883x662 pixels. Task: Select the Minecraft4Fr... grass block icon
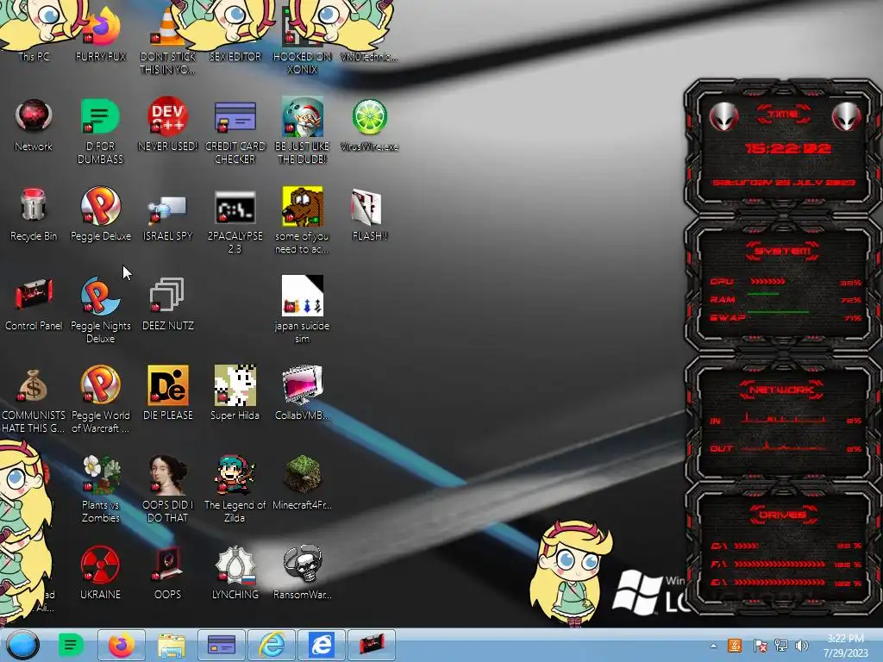pyautogui.click(x=303, y=483)
